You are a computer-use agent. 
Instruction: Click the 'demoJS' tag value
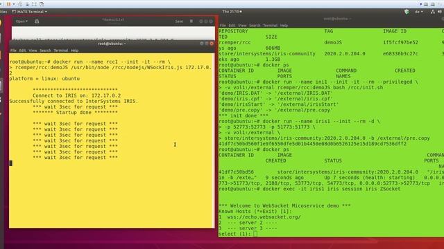[x=333, y=42]
